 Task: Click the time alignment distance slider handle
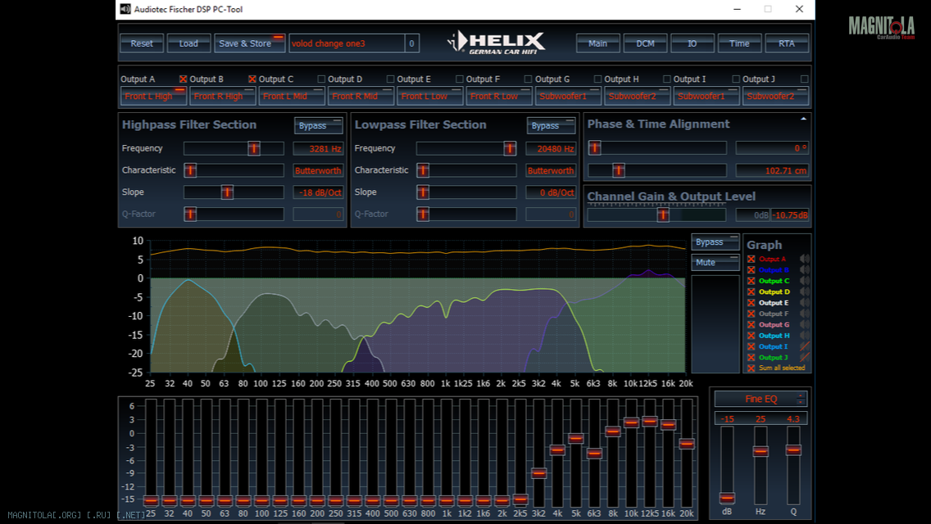pyautogui.click(x=618, y=170)
